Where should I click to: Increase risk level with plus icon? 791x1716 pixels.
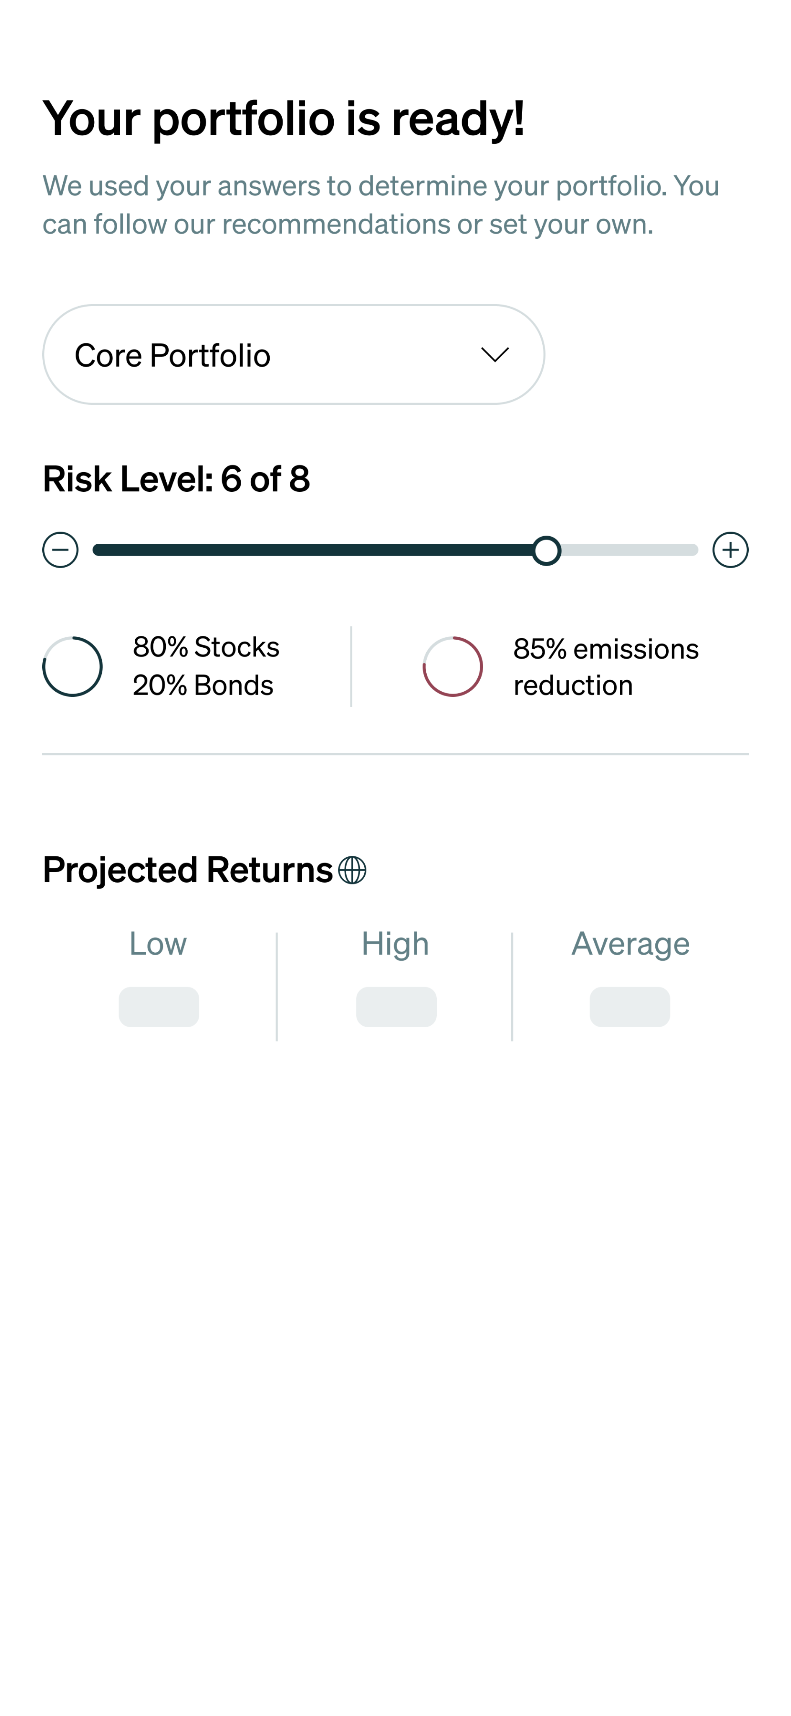pos(730,550)
